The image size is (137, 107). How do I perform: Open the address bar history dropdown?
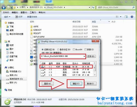point(89,7)
